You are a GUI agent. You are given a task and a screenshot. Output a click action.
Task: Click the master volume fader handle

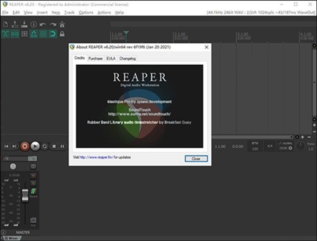[25, 195]
